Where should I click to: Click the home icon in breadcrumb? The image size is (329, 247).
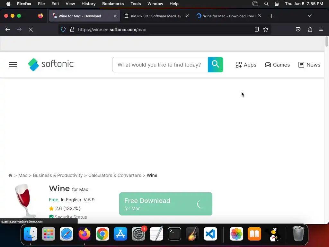(x=10, y=175)
